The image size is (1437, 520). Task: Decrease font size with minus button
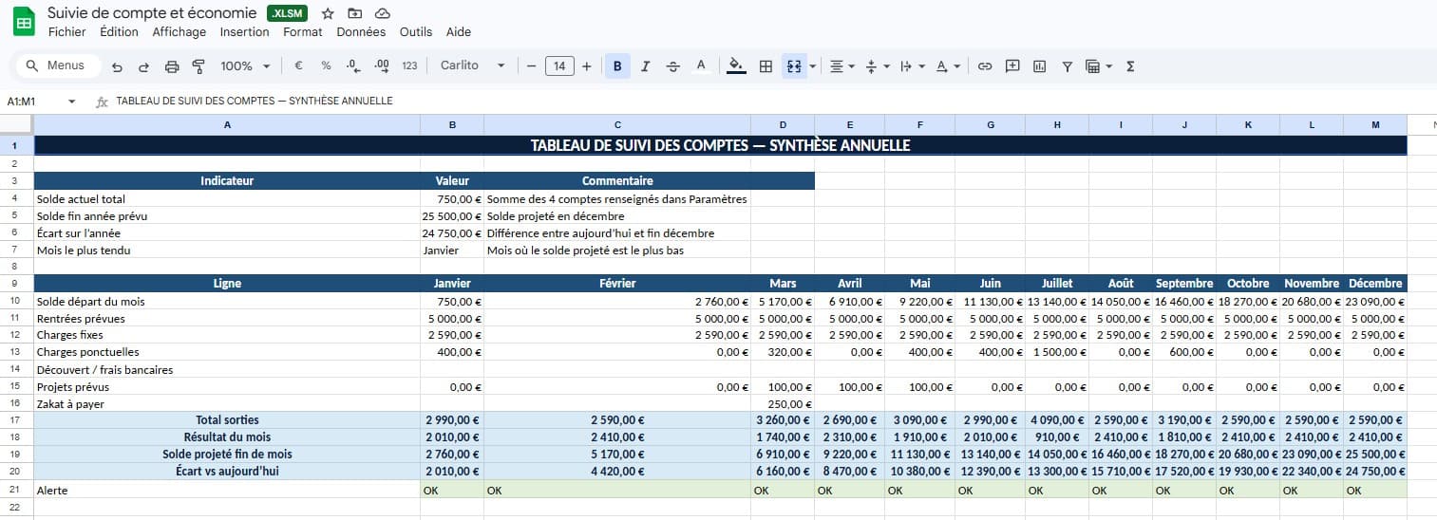tap(531, 66)
